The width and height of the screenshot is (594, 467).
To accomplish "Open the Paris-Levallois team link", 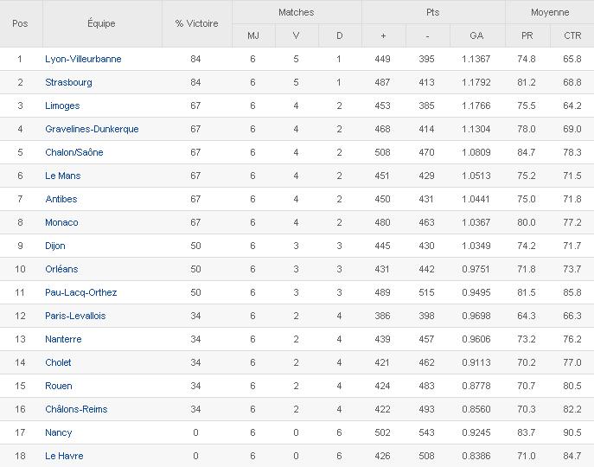I will click(75, 316).
